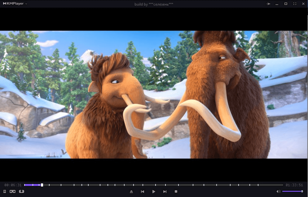308x197 pixels.
Task: Toggle VR 360 mode icon
Action: point(13,191)
